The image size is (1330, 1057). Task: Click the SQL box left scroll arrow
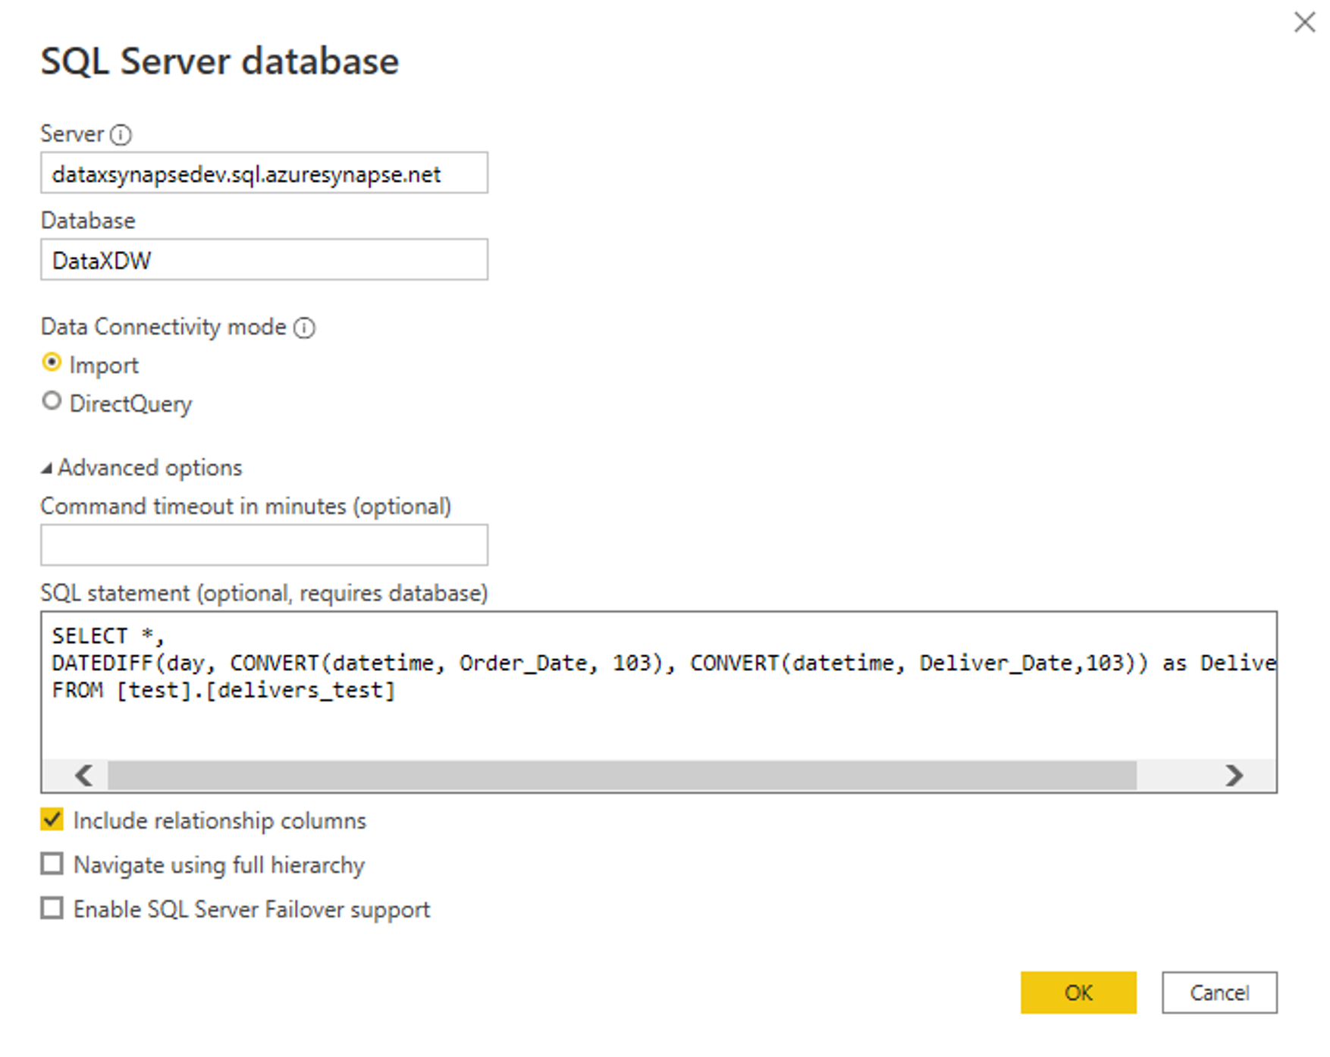pos(83,775)
